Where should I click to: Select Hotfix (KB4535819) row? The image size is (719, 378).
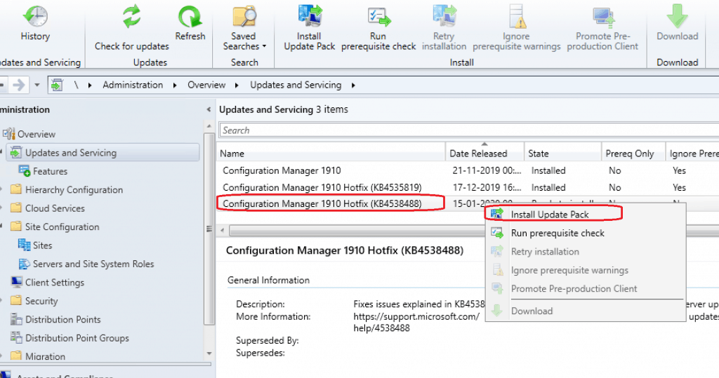coord(468,187)
